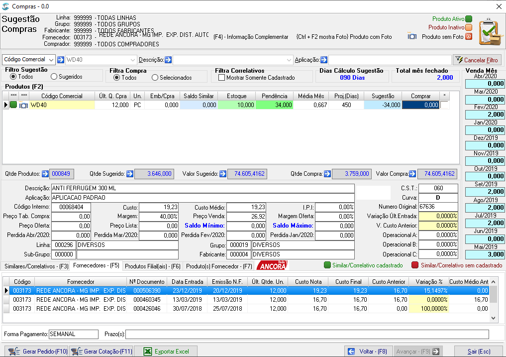
Task: Click the arrow icon next to Valor Sugerido
Action: (223, 174)
